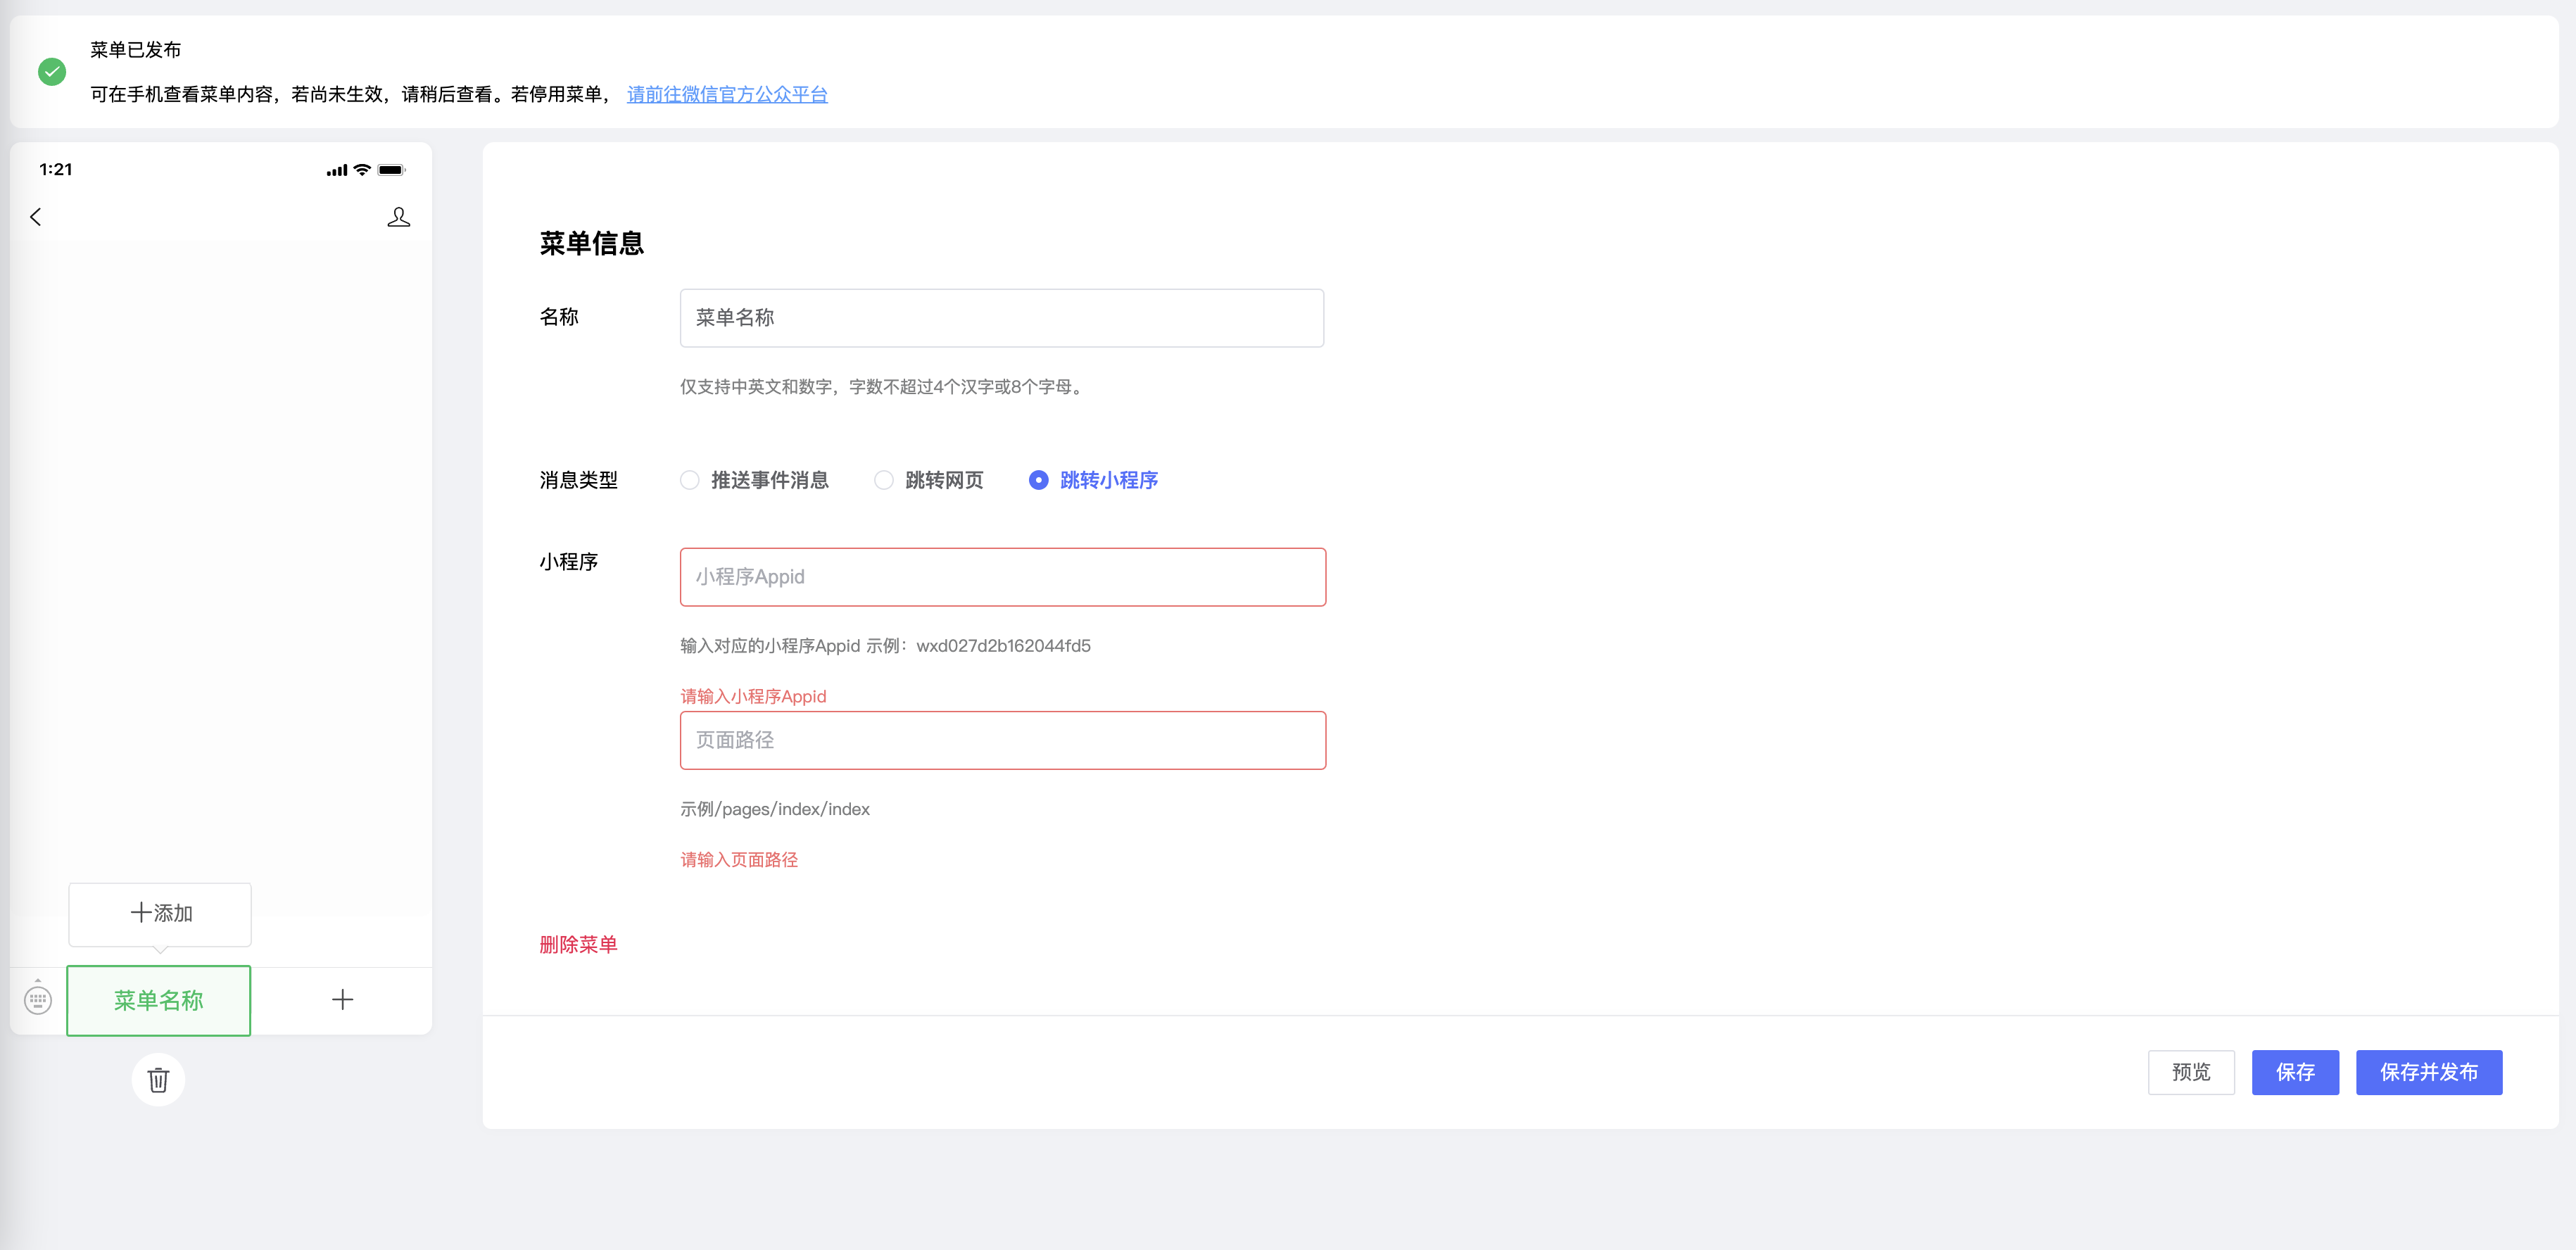Click the keyboard toggle icon in preview
This screenshot has height=1250, width=2576.
[38, 999]
